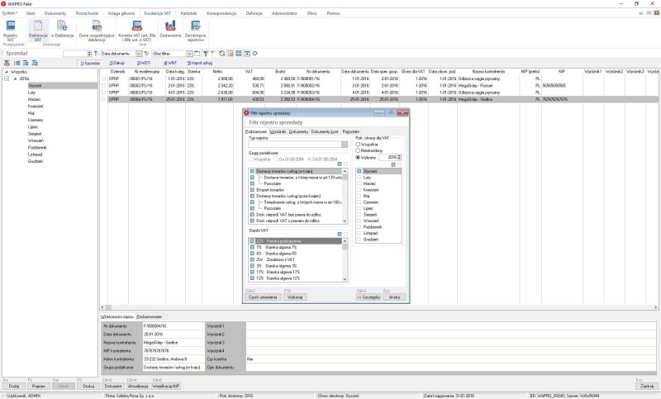Collapse the 2016 year tree node

[7, 78]
